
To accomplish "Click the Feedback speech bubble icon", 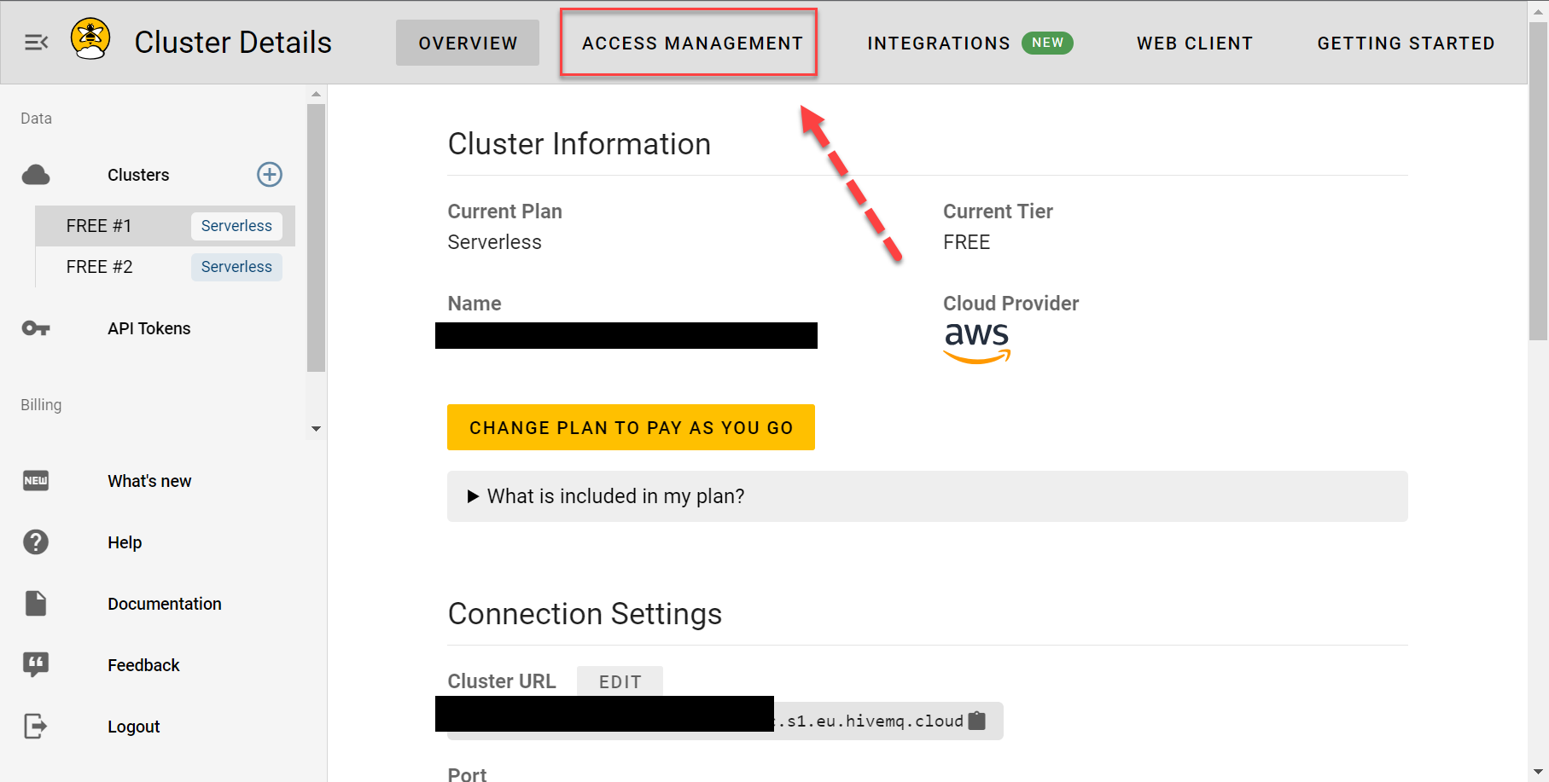I will tap(36, 664).
